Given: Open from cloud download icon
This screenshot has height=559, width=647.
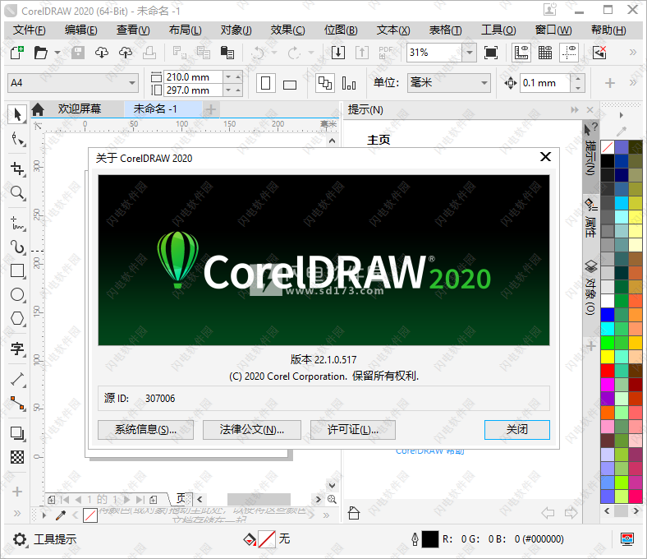Looking at the screenshot, I should pos(102,53).
